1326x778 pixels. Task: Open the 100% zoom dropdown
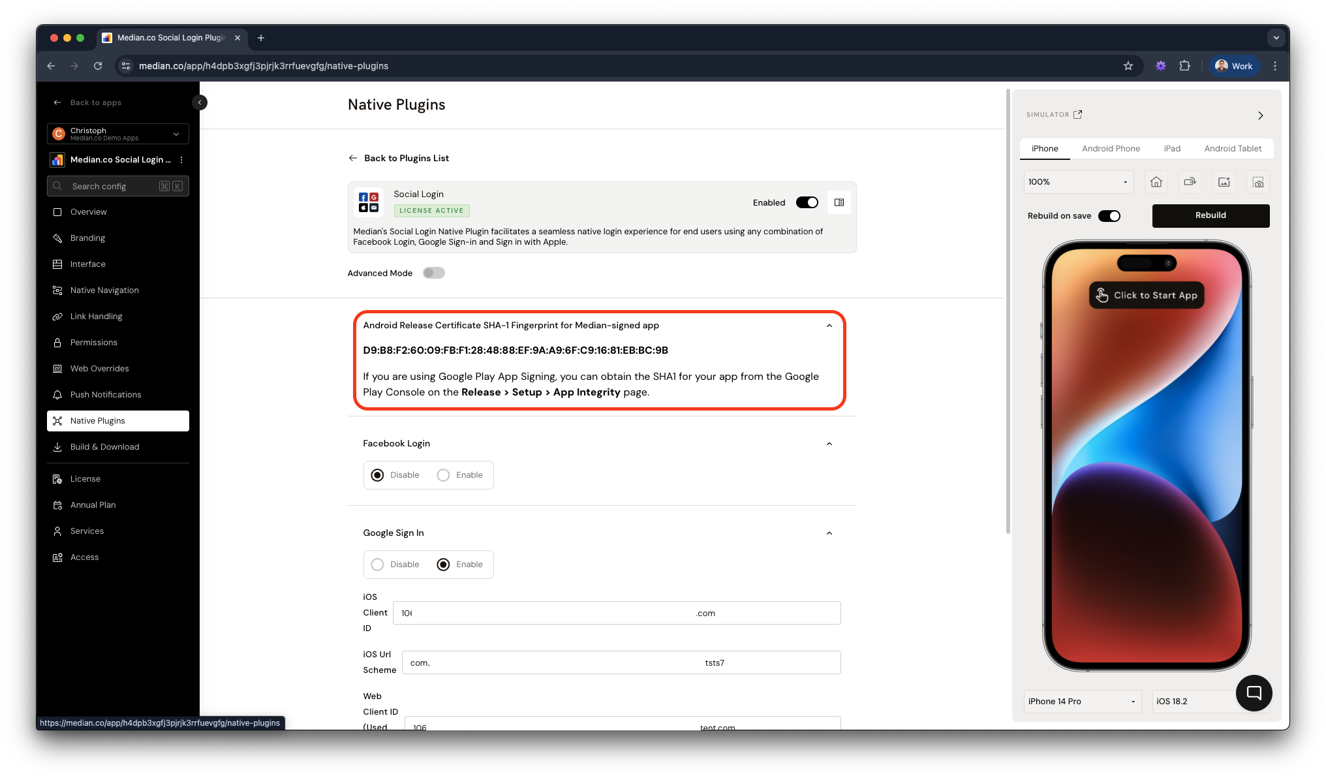[1078, 182]
